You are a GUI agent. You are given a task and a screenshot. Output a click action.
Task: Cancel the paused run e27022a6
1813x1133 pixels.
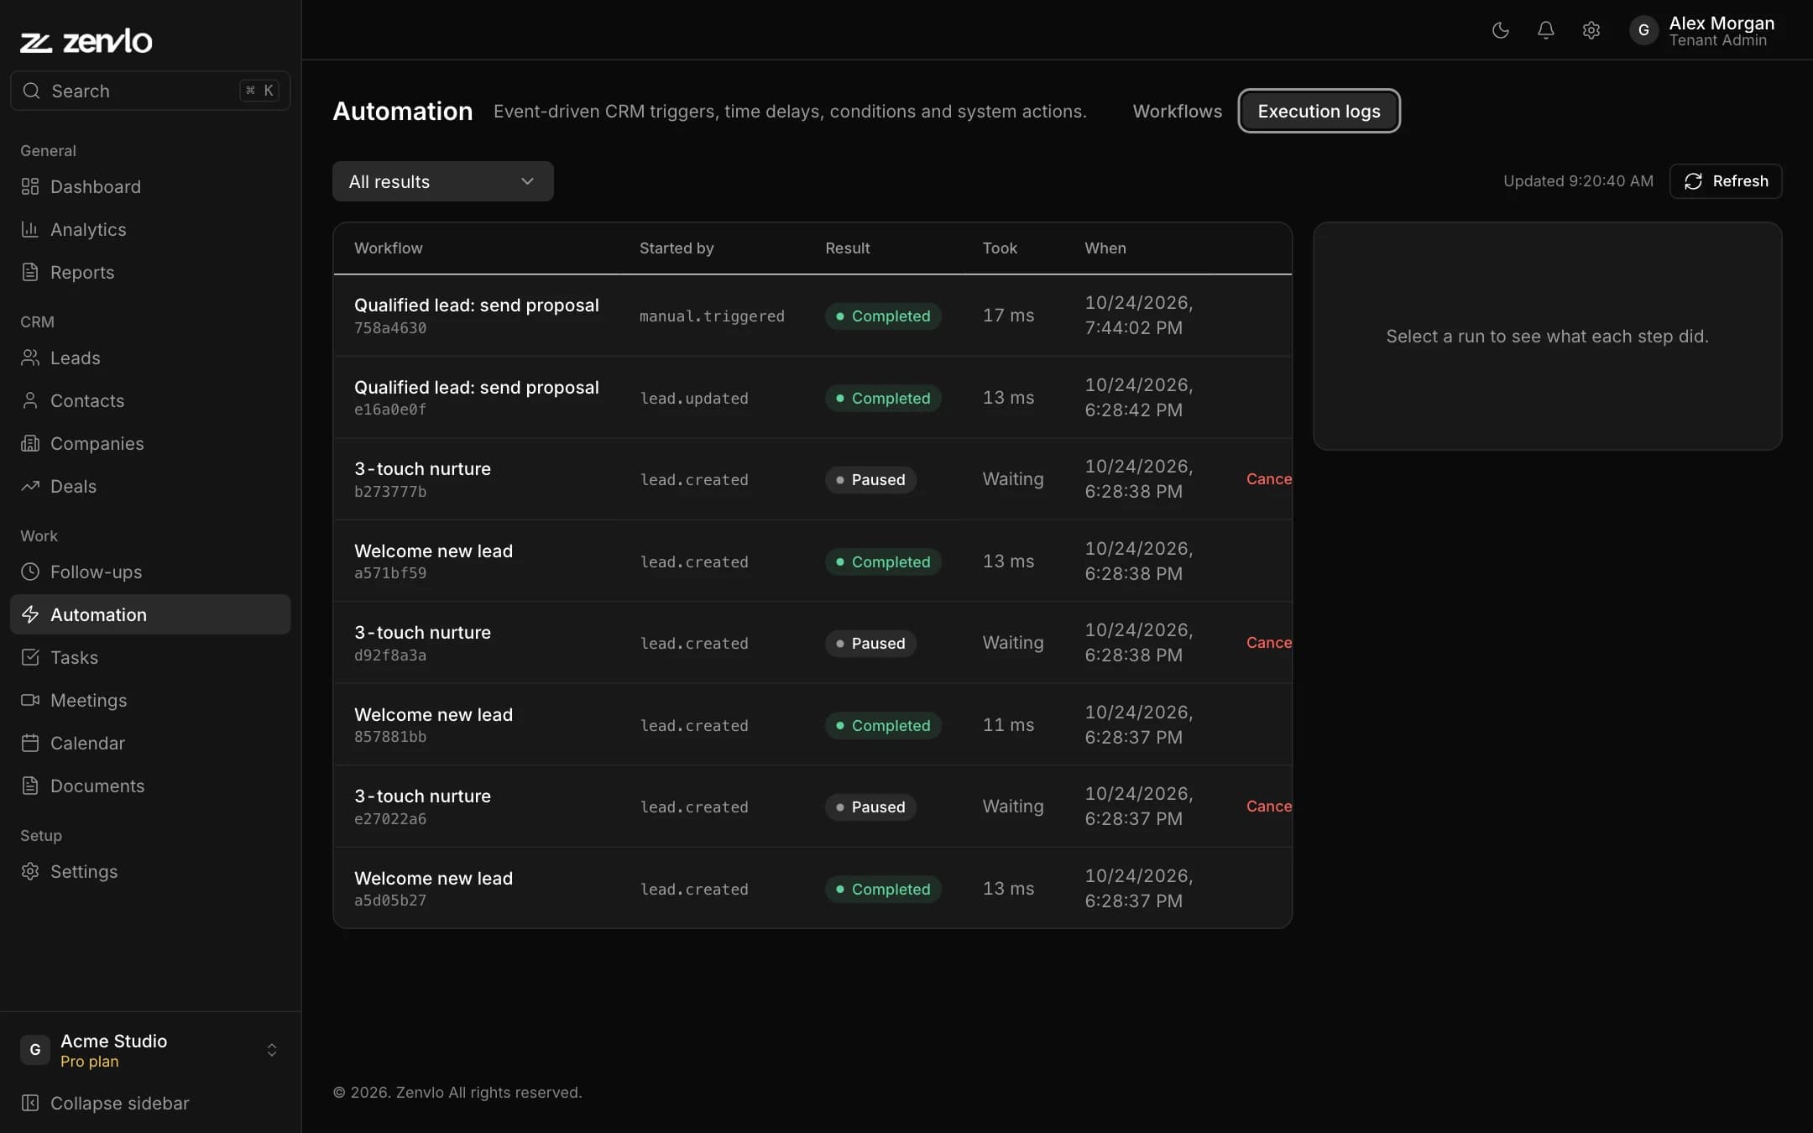point(1269,807)
